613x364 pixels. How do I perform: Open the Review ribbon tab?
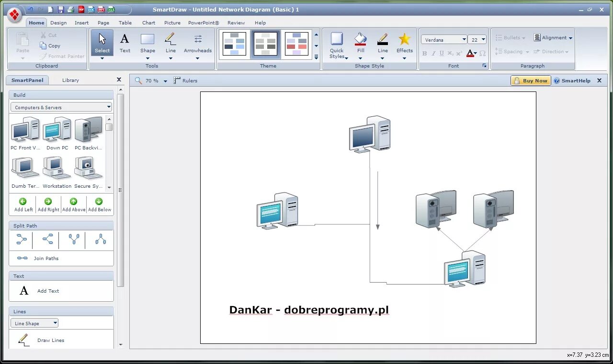[x=236, y=23]
